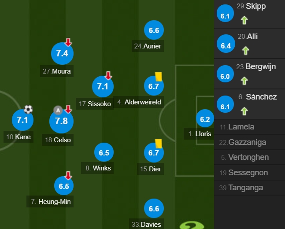
Task: Click Dier's yellow card icon
Action: click(x=159, y=144)
